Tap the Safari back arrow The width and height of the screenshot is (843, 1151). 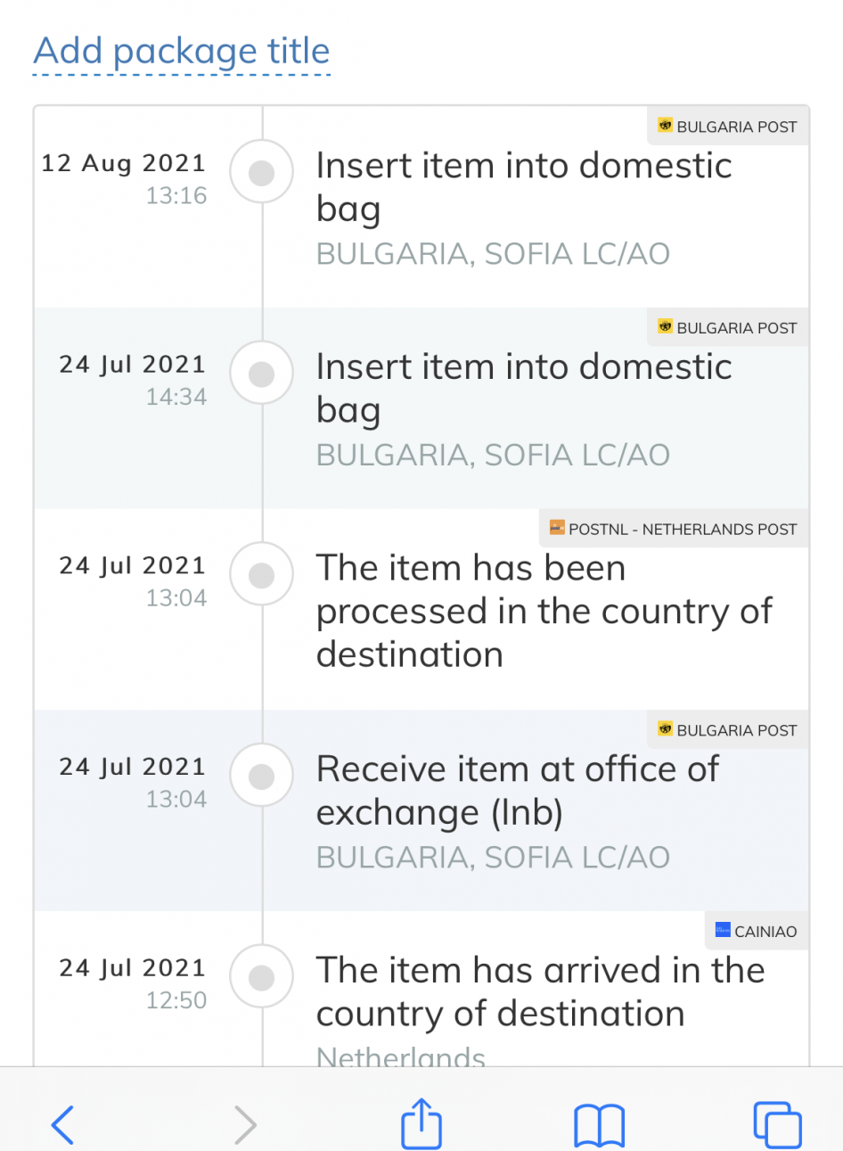63,1124
